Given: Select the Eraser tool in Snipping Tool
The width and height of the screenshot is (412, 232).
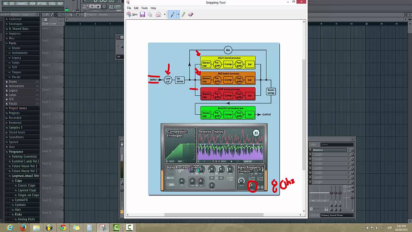Looking at the screenshot, I should click(x=191, y=15).
